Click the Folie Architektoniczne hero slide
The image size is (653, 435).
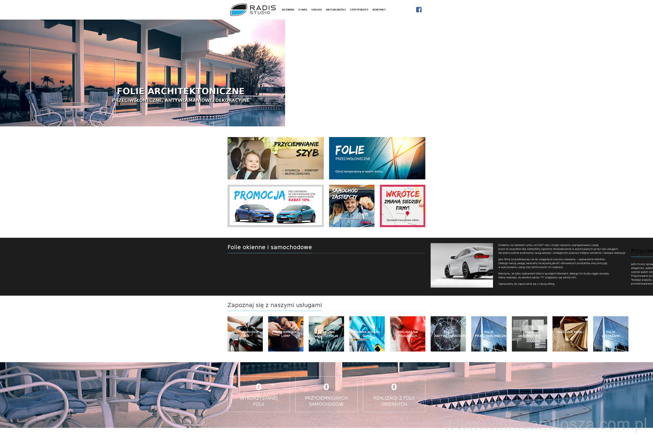(x=143, y=73)
